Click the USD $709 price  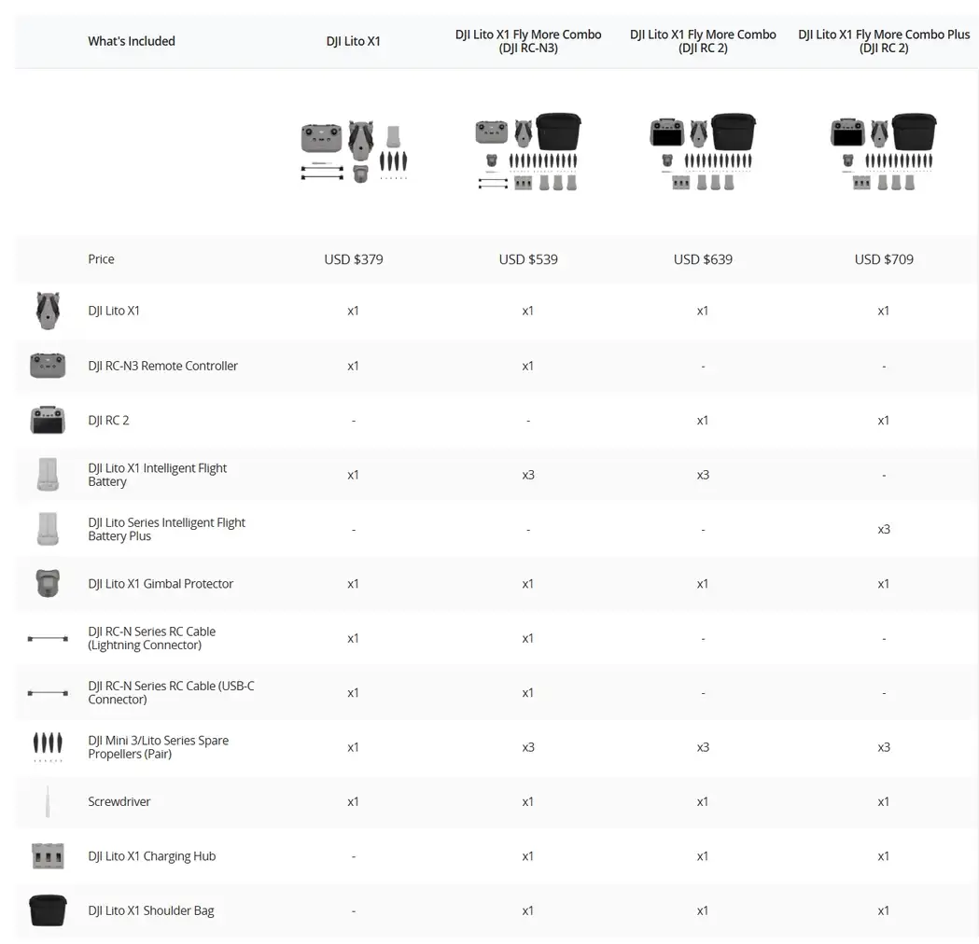coord(884,259)
